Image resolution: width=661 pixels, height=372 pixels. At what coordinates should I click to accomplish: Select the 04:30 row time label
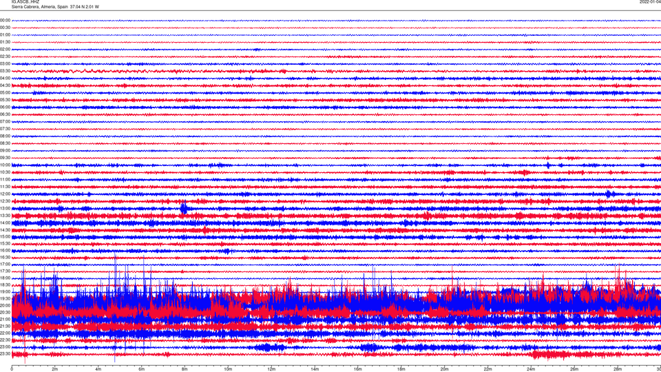tap(5, 85)
